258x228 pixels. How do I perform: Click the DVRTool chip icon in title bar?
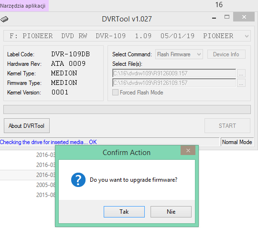[4, 19]
